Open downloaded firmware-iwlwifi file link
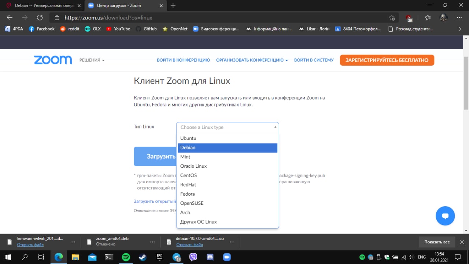Viewport: 469px width, 264px height. click(30, 245)
